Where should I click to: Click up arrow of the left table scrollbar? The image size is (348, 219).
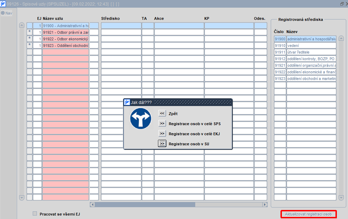point(22,25)
